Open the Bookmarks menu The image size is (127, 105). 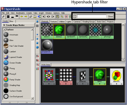pyautogui.click(x=20, y=13)
